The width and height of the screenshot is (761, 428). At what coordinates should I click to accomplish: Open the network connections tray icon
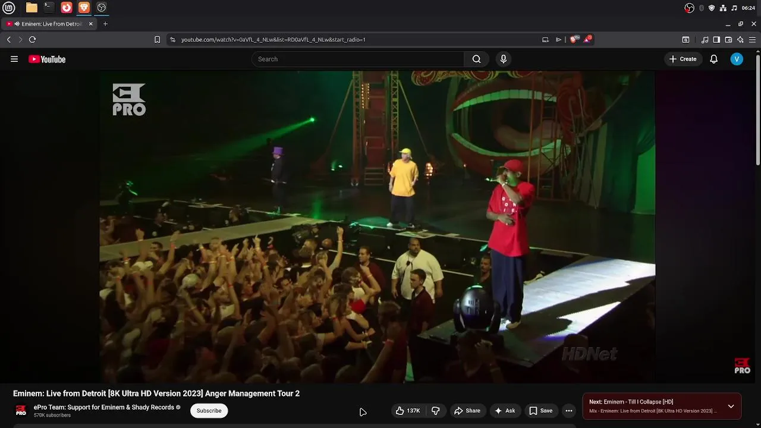point(723,8)
